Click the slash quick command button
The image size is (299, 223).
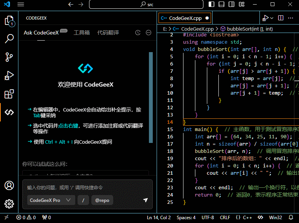point(83,200)
